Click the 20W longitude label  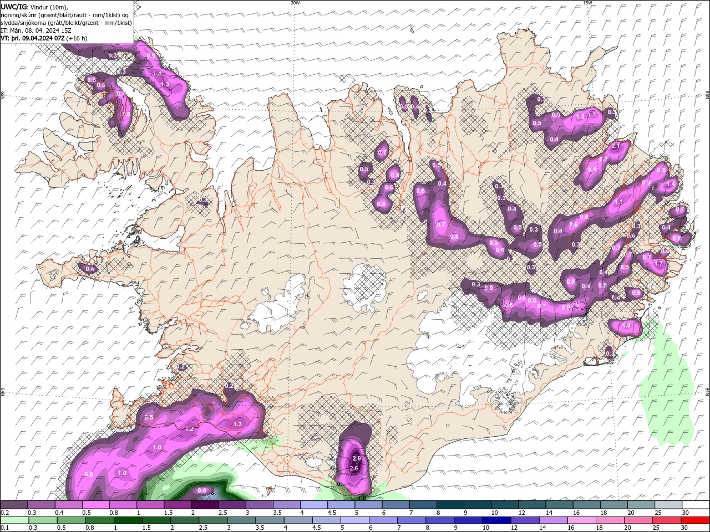click(x=295, y=3)
